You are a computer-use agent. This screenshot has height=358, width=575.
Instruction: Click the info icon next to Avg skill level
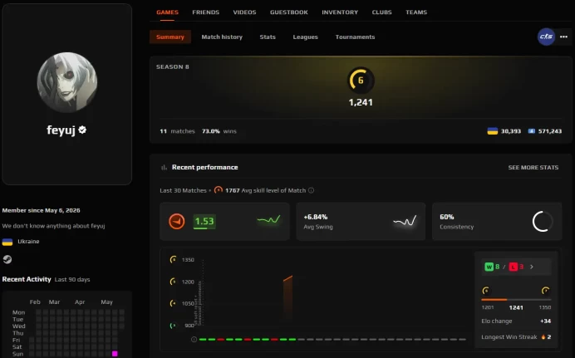311,190
